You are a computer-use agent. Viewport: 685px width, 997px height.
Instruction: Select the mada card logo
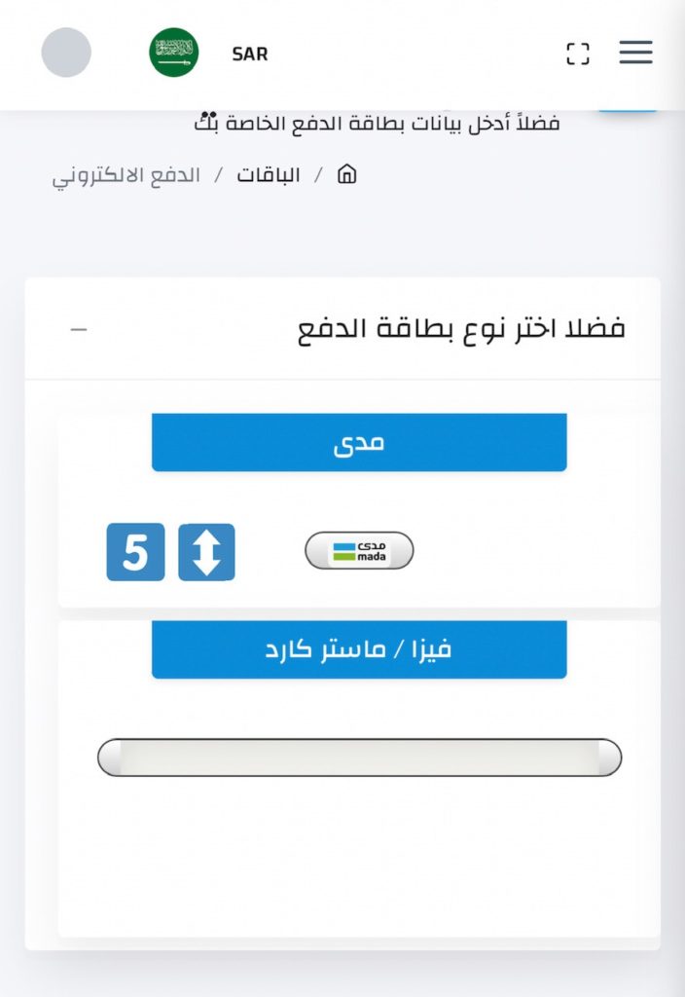[x=359, y=551]
